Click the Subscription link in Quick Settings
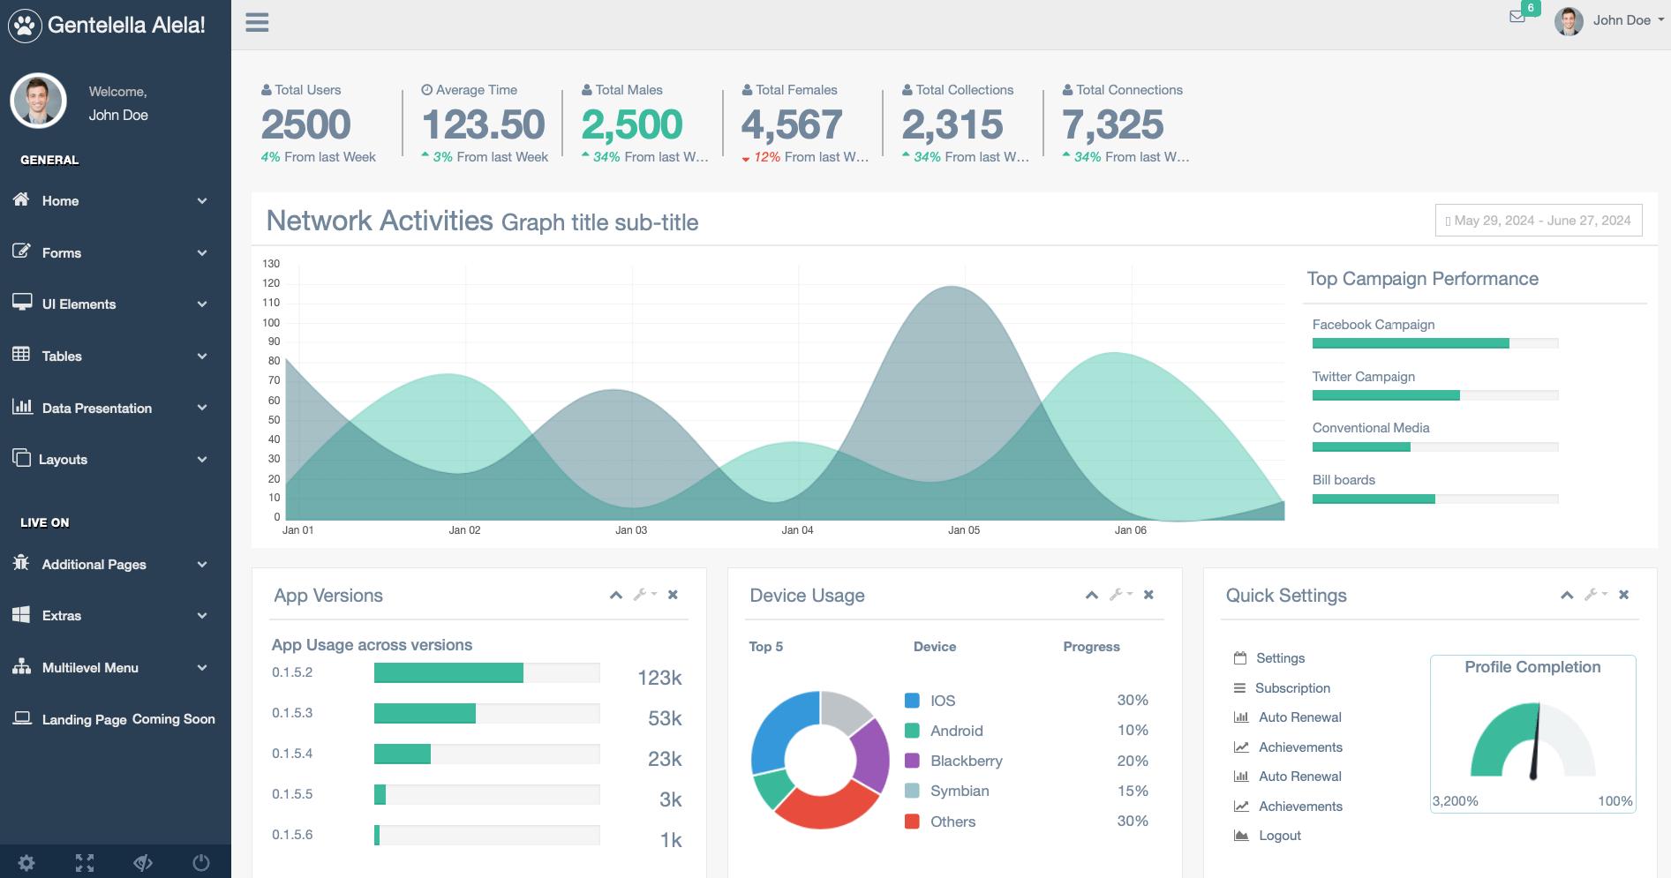Screen dimensions: 1671x878 (1292, 688)
